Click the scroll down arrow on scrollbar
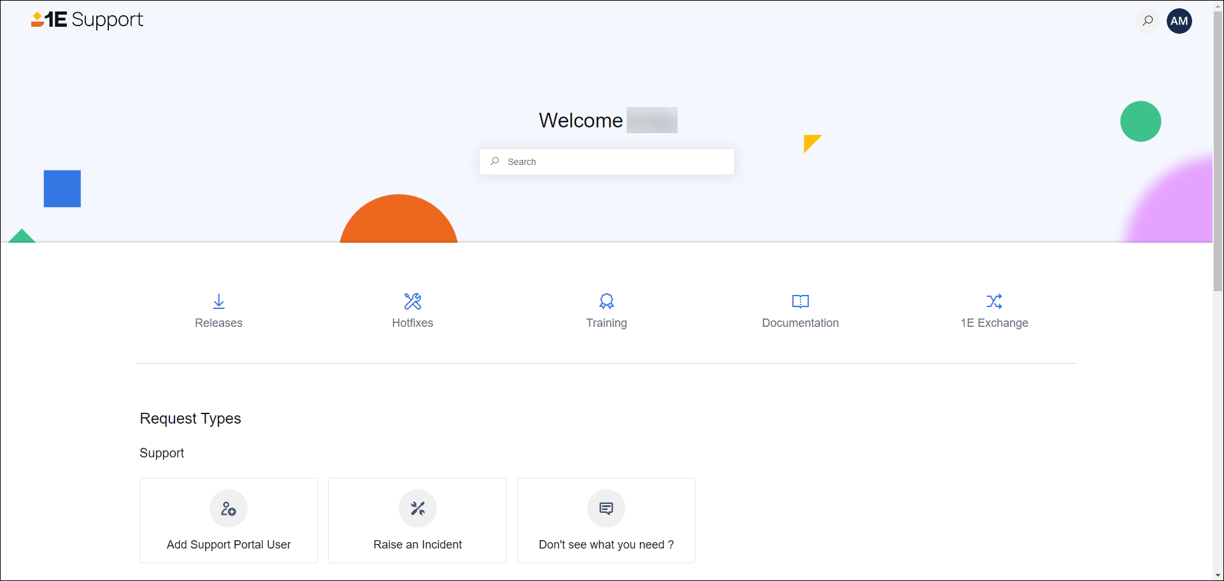The image size is (1224, 581). 1218,575
